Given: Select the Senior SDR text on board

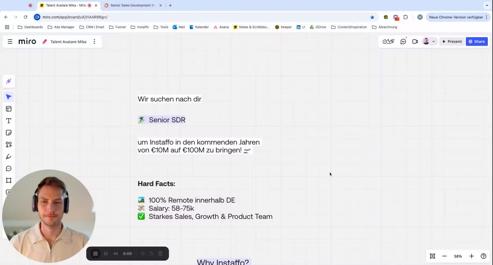Looking at the screenshot, I should click(x=167, y=120).
